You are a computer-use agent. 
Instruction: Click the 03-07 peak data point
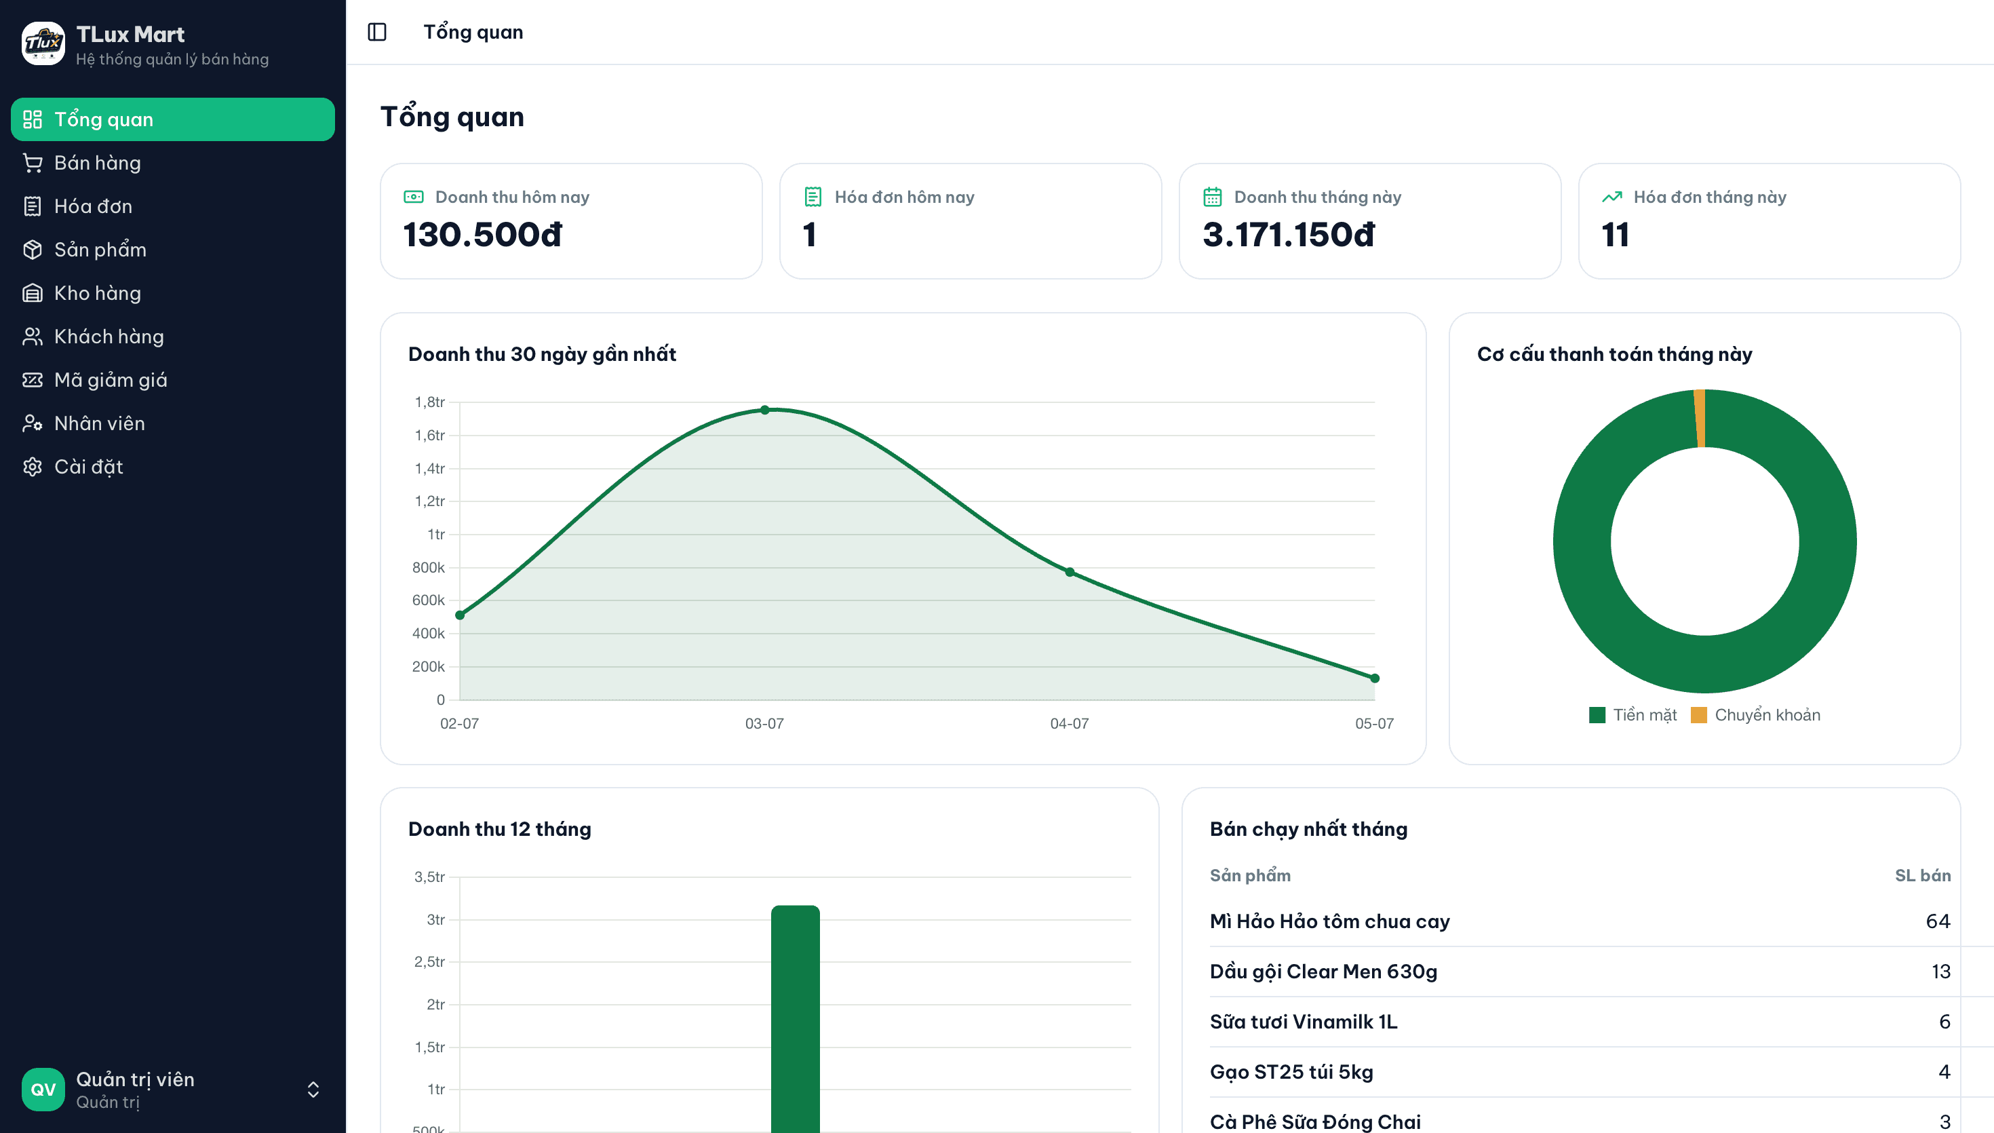[x=764, y=410]
